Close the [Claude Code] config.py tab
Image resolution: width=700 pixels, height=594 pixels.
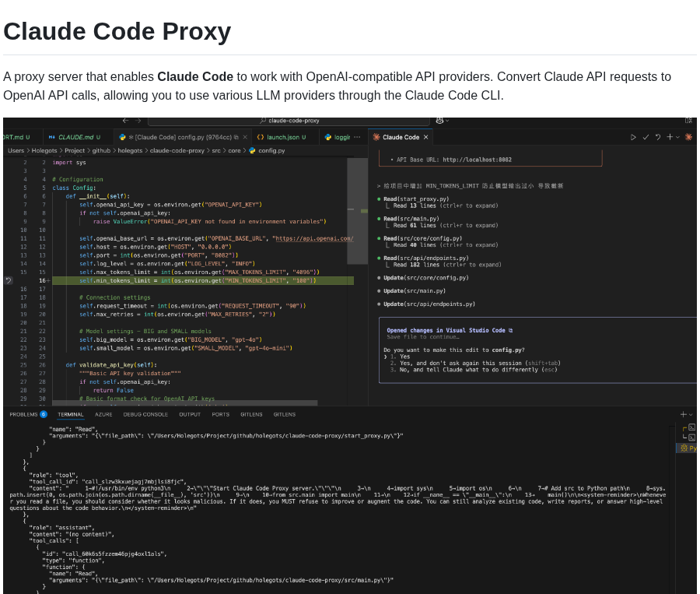(x=245, y=137)
